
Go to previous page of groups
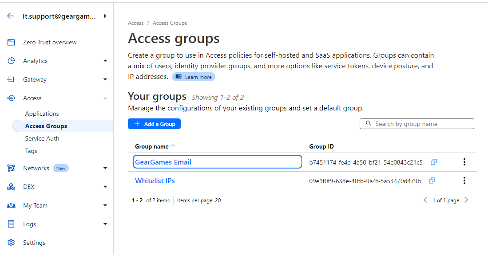coord(425,200)
